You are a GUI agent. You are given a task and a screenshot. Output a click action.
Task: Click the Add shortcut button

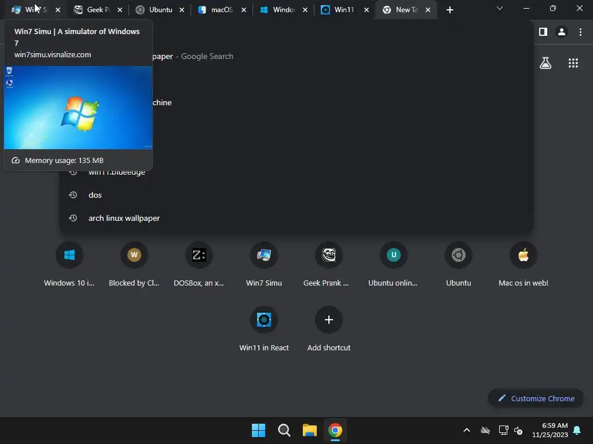click(329, 330)
